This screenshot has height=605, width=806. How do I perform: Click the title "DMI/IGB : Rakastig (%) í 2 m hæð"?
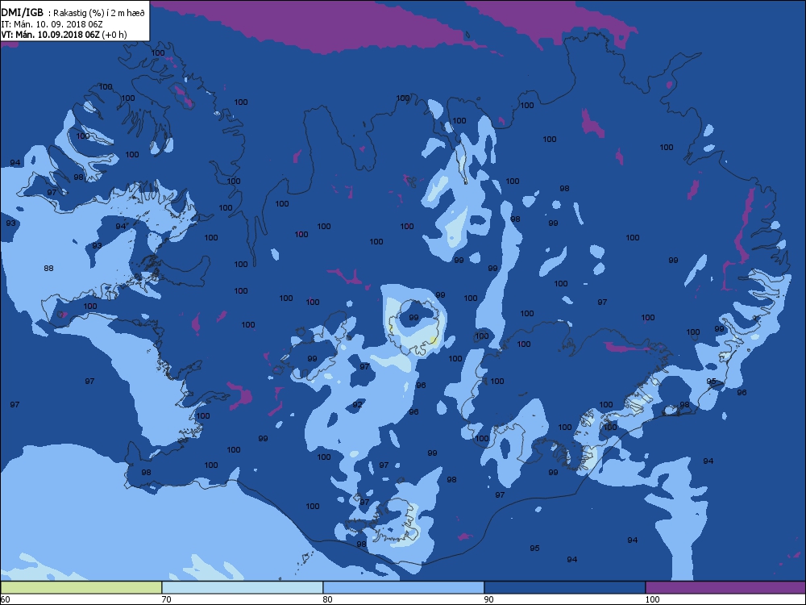coord(73,14)
